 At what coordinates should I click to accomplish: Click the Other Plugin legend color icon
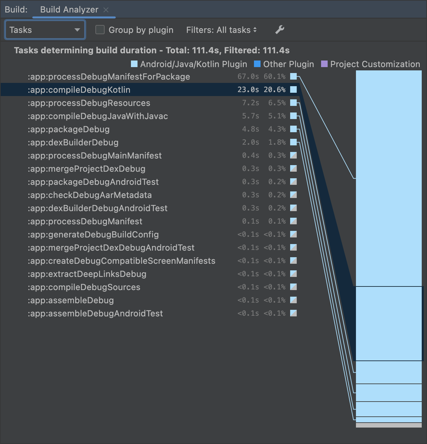click(x=257, y=64)
